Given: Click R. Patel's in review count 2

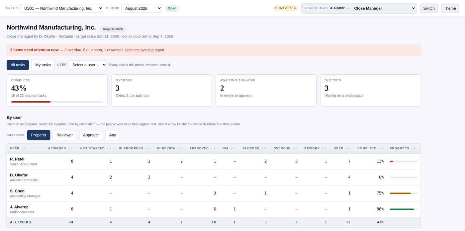Looking at the screenshot, I should pos(181,161).
